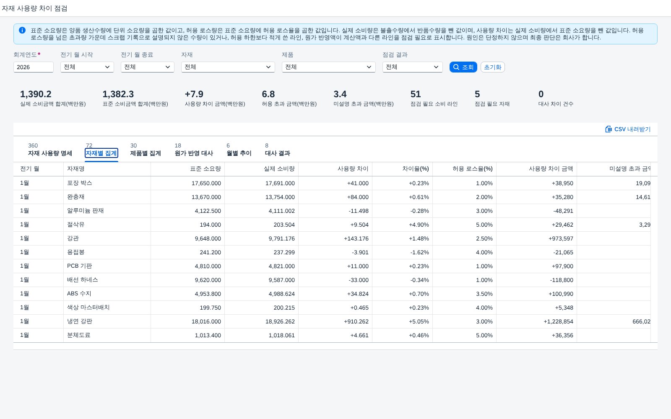Expand the 제품 filter dropdown
The image size is (671, 419).
[329, 67]
